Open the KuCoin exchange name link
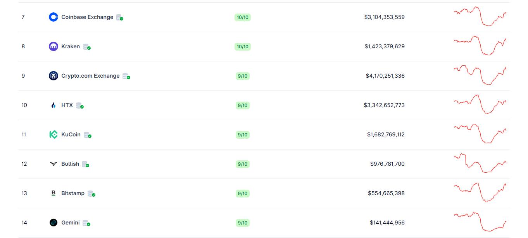Image resolution: width=528 pixels, height=238 pixels. pos(71,134)
